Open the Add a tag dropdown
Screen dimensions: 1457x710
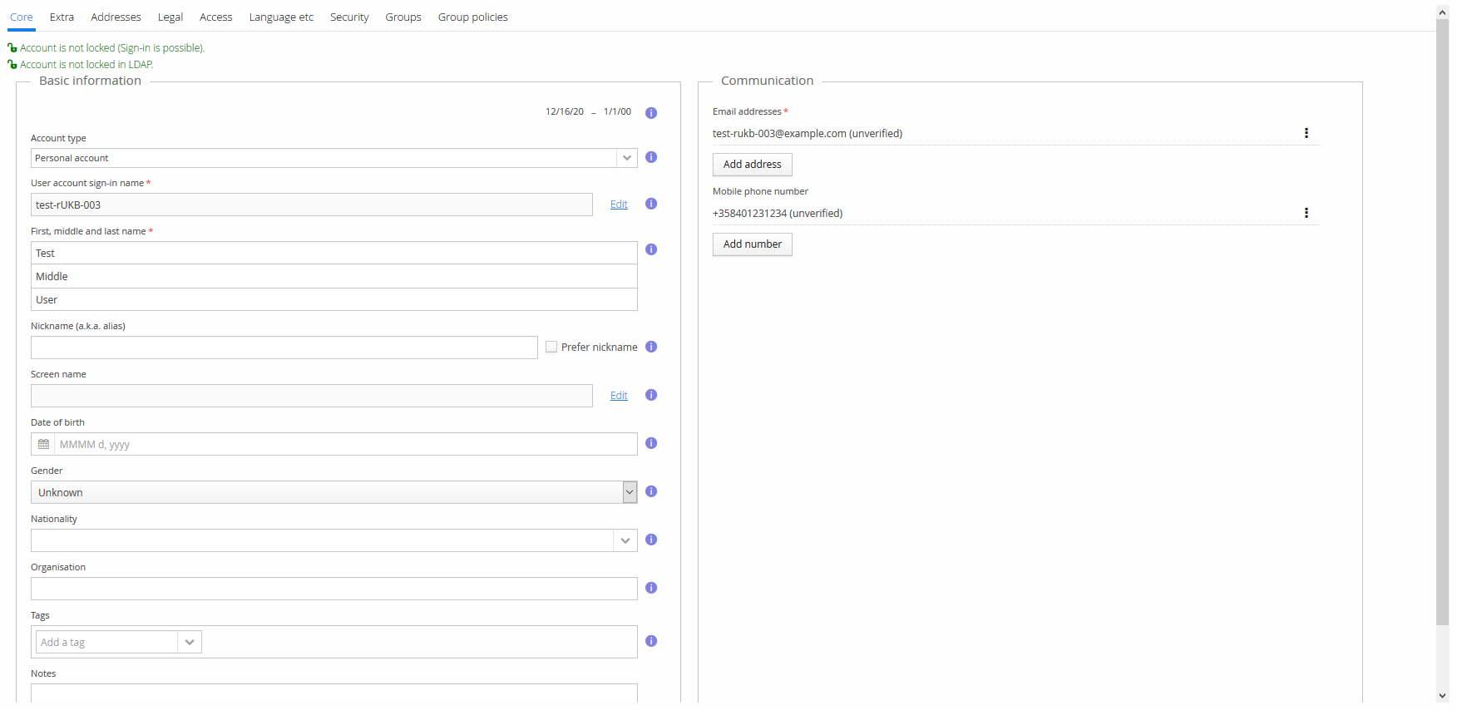point(190,642)
